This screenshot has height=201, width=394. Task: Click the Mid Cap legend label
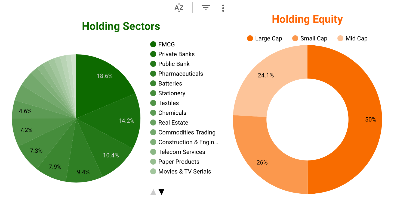pyautogui.click(x=356, y=38)
